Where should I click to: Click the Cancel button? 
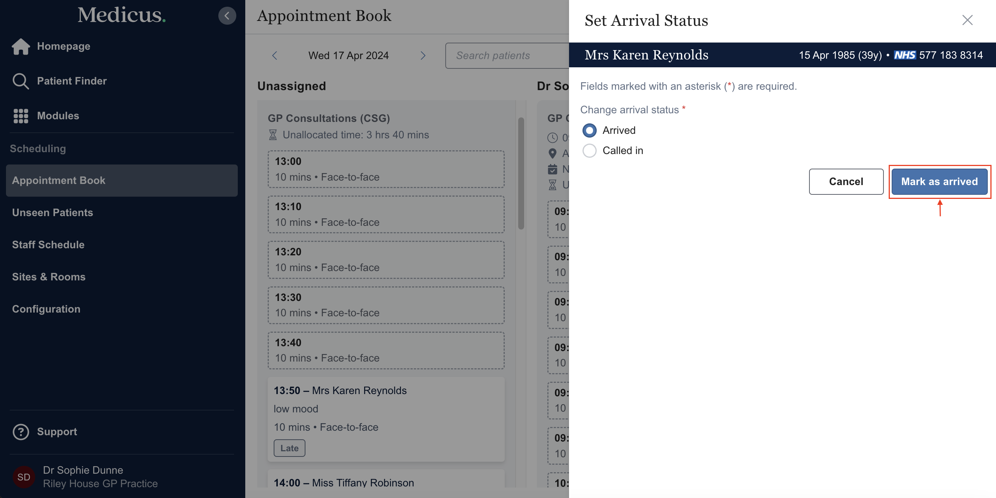[x=846, y=182]
